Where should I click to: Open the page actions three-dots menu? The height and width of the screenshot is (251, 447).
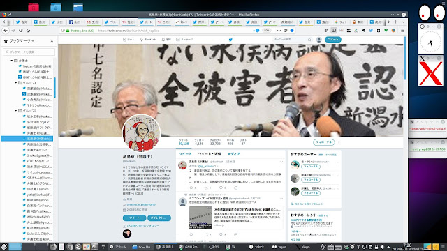click(x=279, y=31)
